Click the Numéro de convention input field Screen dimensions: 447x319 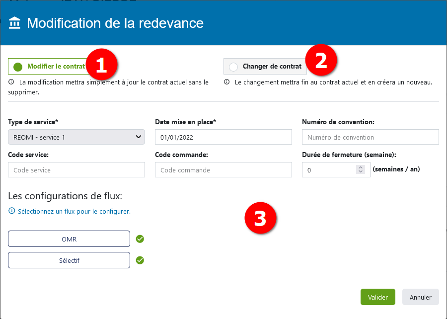pyautogui.click(x=370, y=137)
